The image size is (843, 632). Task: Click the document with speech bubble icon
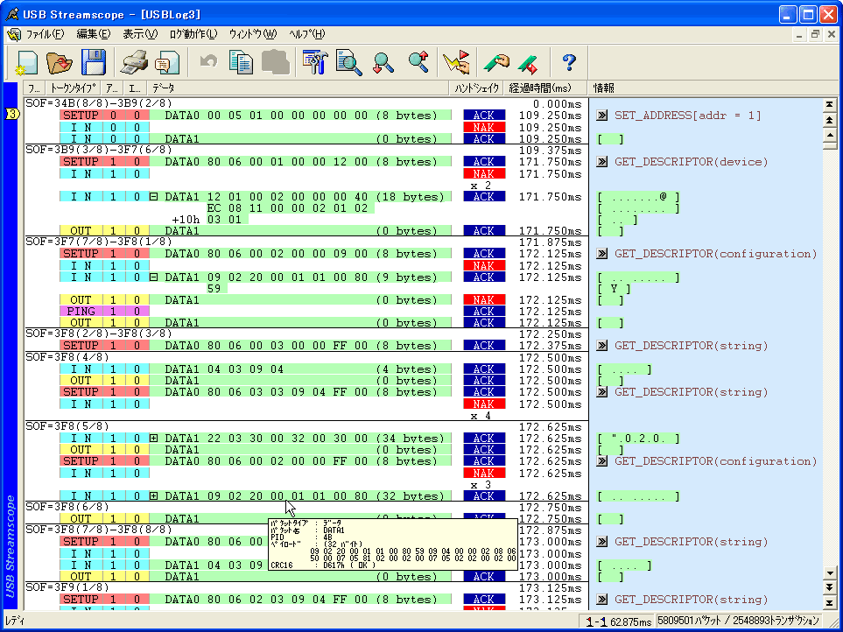(167, 63)
